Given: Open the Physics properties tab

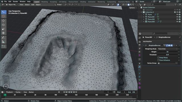Looking at the screenshot, I should click(140, 73).
